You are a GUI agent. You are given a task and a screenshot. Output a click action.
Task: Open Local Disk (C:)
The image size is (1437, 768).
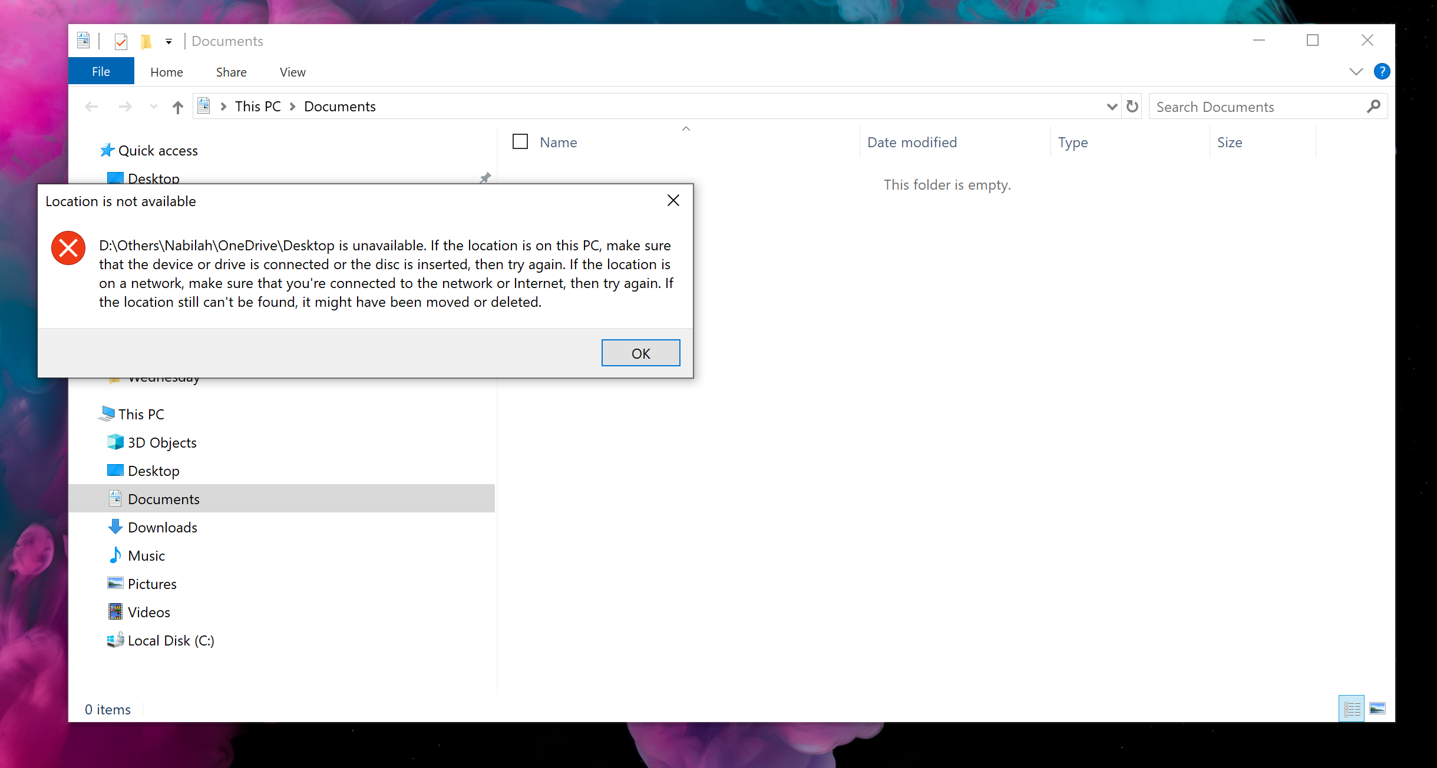pos(171,641)
